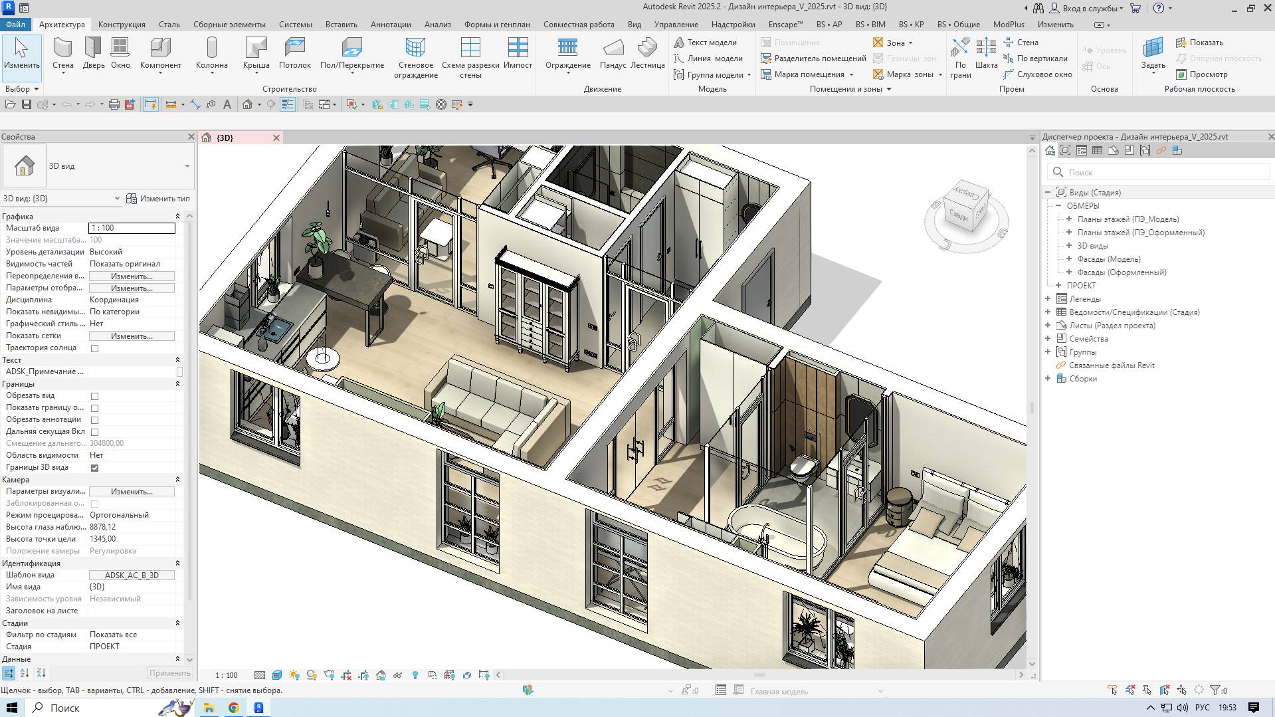
Task: Switch to the Конструкция ribbon tab
Action: (120, 24)
